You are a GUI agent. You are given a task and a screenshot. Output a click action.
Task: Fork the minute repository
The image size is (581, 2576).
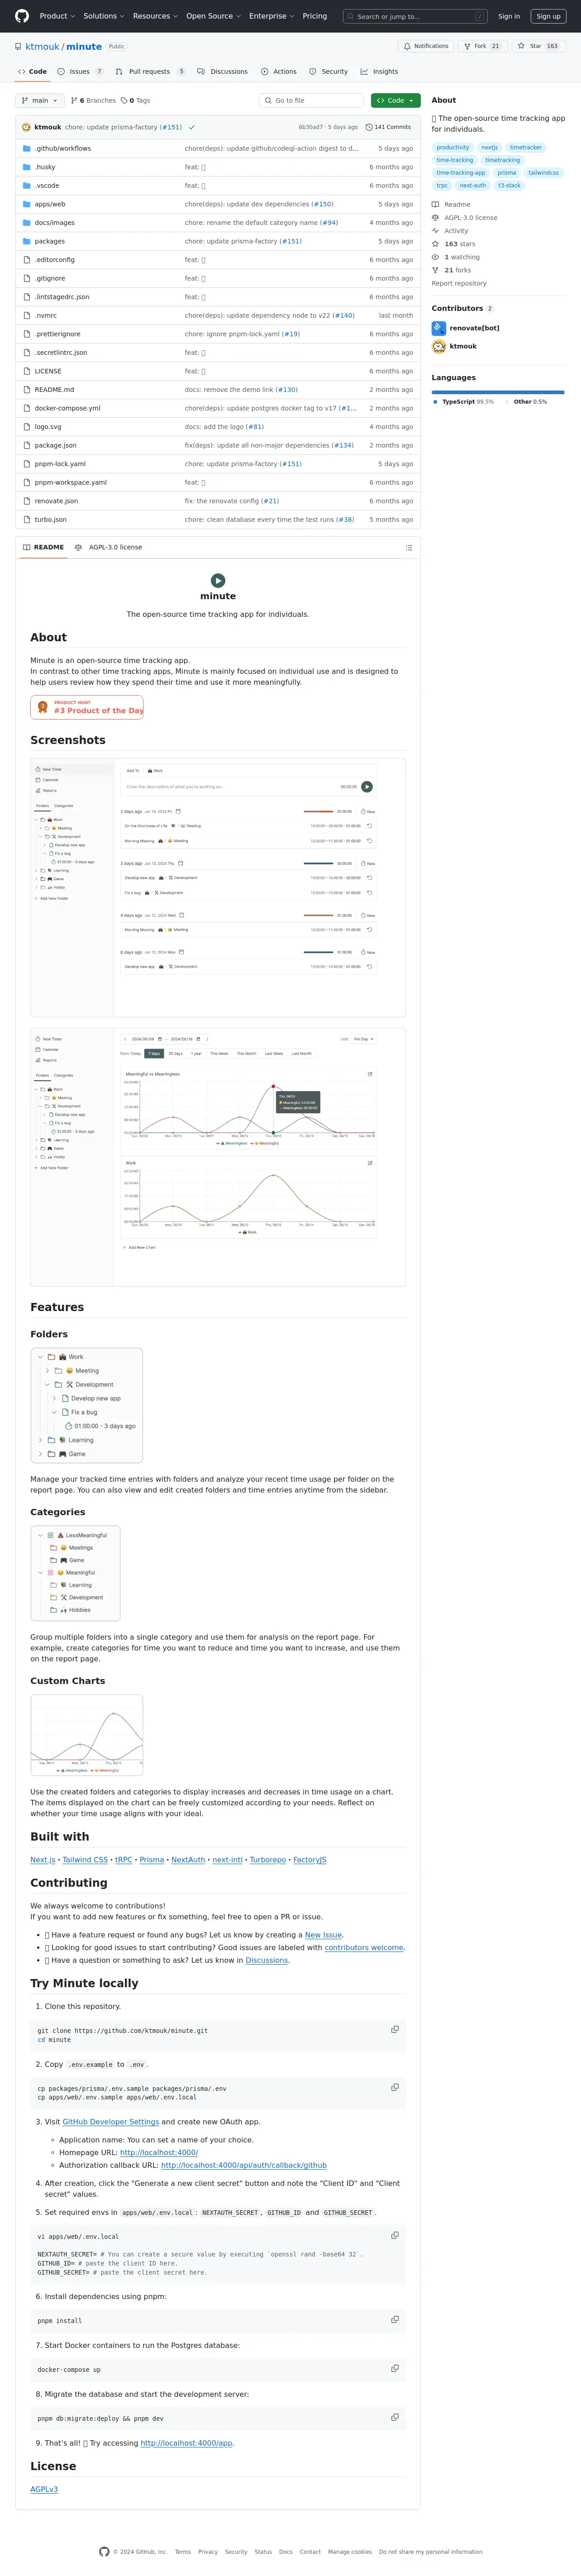[x=482, y=46]
